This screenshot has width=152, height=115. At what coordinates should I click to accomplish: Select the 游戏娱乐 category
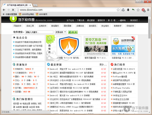(x=92, y=26)
